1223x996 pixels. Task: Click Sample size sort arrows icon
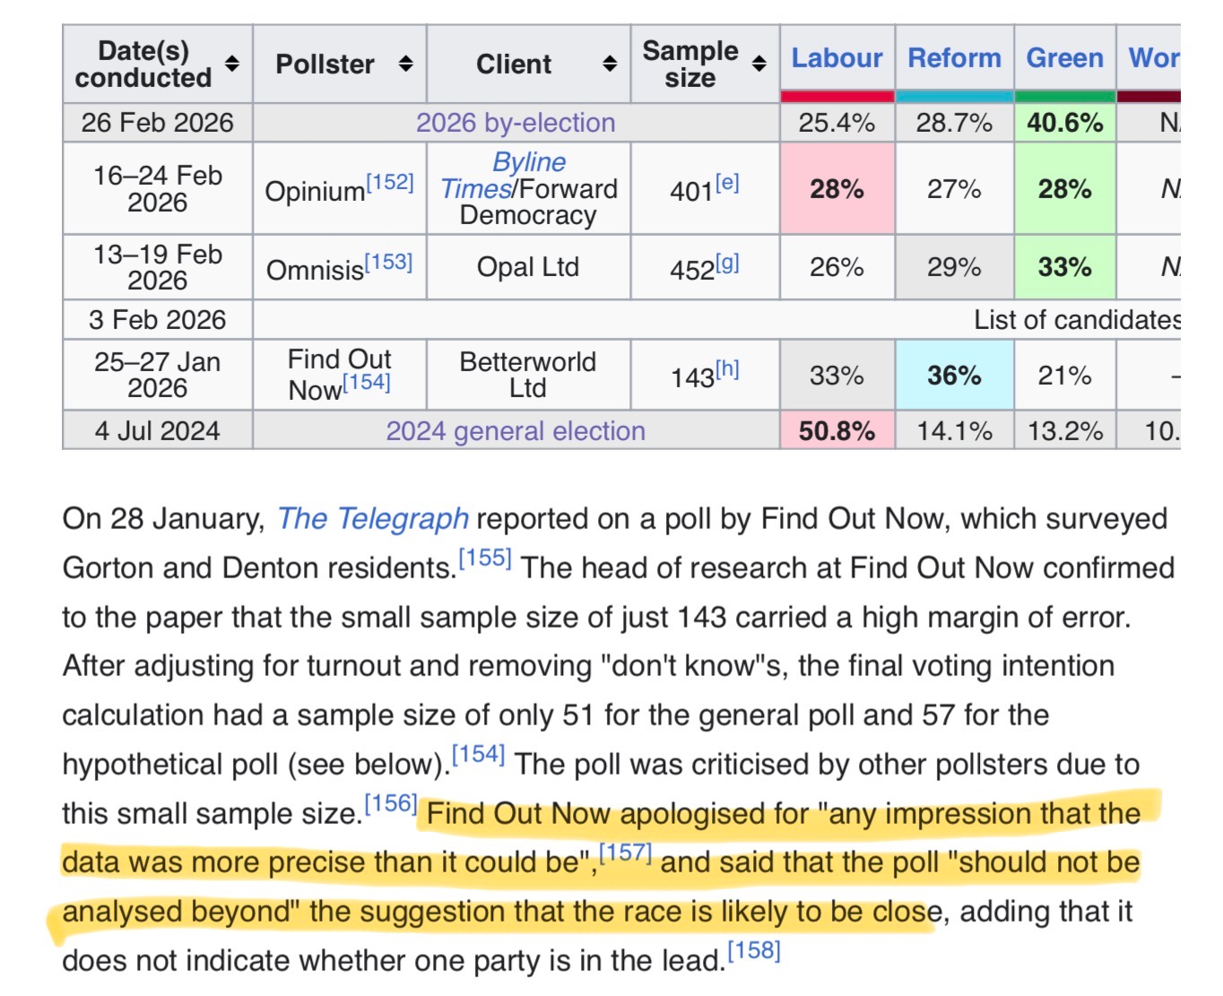click(759, 64)
